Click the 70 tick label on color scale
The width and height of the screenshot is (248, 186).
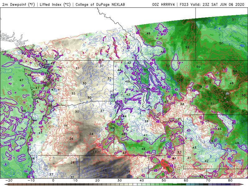point(208,180)
